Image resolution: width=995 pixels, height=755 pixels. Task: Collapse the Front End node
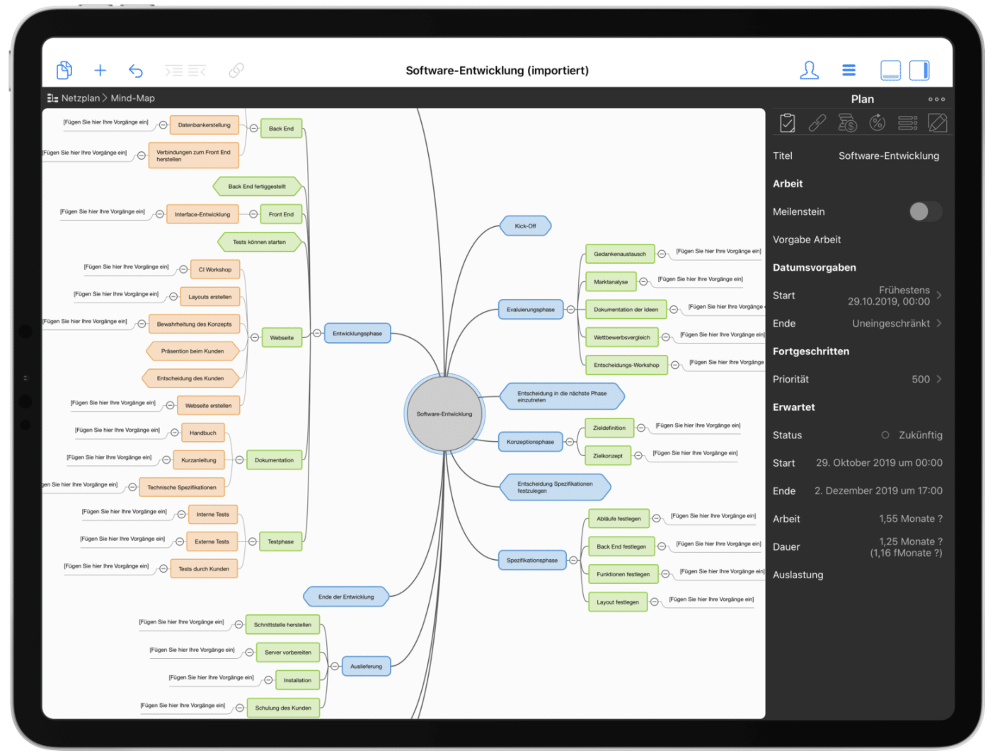(253, 214)
